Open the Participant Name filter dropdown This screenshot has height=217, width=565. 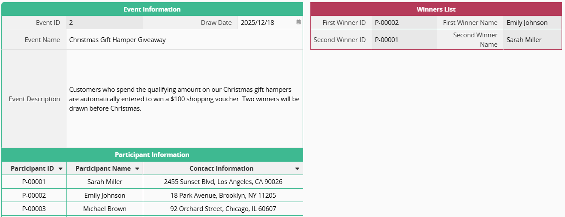(x=137, y=169)
